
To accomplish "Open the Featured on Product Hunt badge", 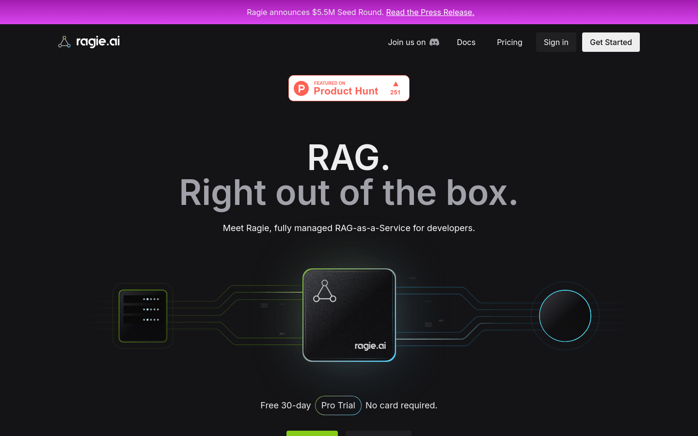I will click(x=349, y=88).
